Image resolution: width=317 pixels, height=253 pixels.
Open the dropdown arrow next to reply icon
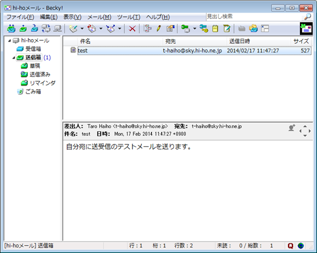coord(101,28)
